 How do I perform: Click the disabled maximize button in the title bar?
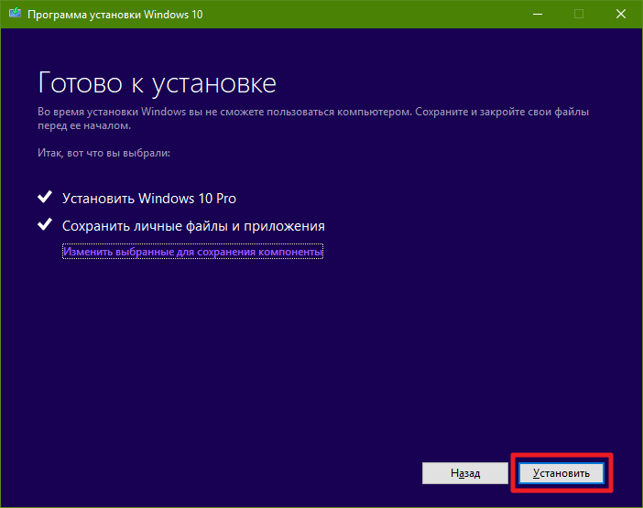[x=579, y=15]
